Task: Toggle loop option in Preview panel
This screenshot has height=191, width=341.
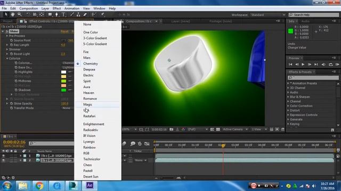Action: point(331,65)
